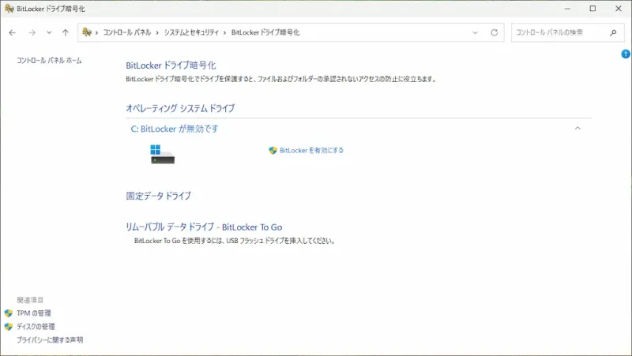Click the up one level arrow
Screen dimensions: 632x356
pos(65,32)
